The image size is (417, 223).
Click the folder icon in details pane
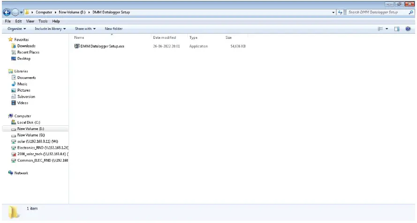(x=13, y=212)
